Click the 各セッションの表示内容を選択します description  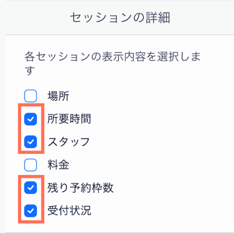tap(112, 63)
